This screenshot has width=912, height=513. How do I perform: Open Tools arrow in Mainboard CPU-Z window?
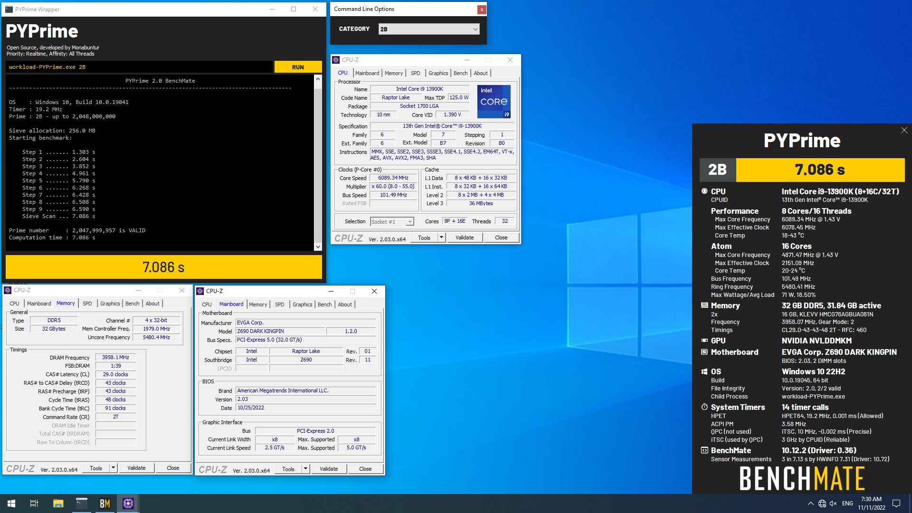click(x=305, y=469)
